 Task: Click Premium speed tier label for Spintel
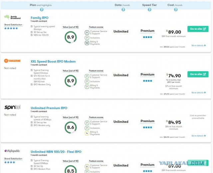pyautogui.click(x=147, y=121)
